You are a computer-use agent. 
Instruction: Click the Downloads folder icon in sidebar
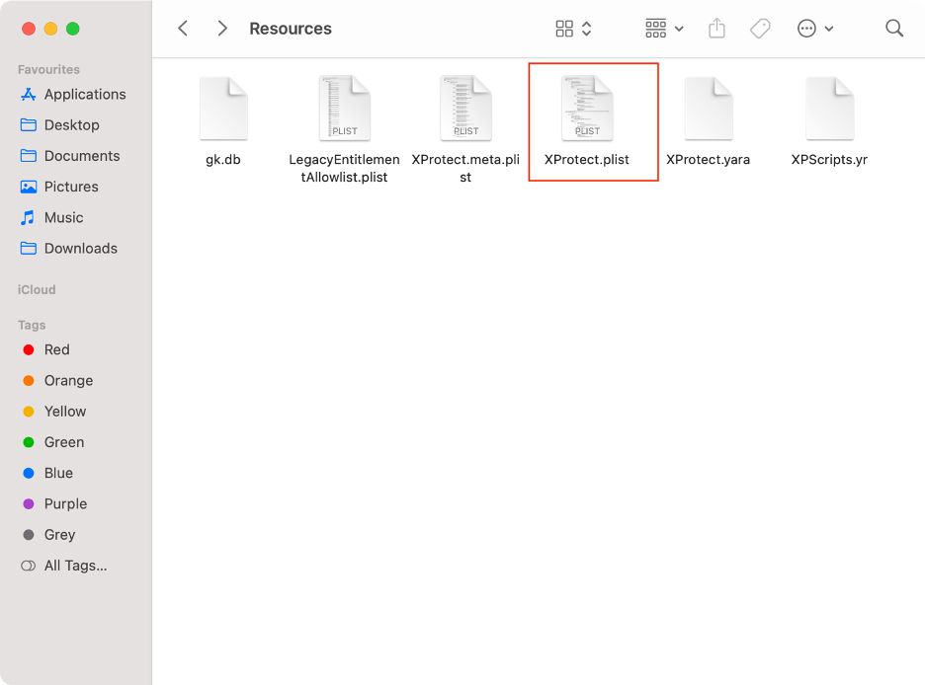tap(29, 248)
